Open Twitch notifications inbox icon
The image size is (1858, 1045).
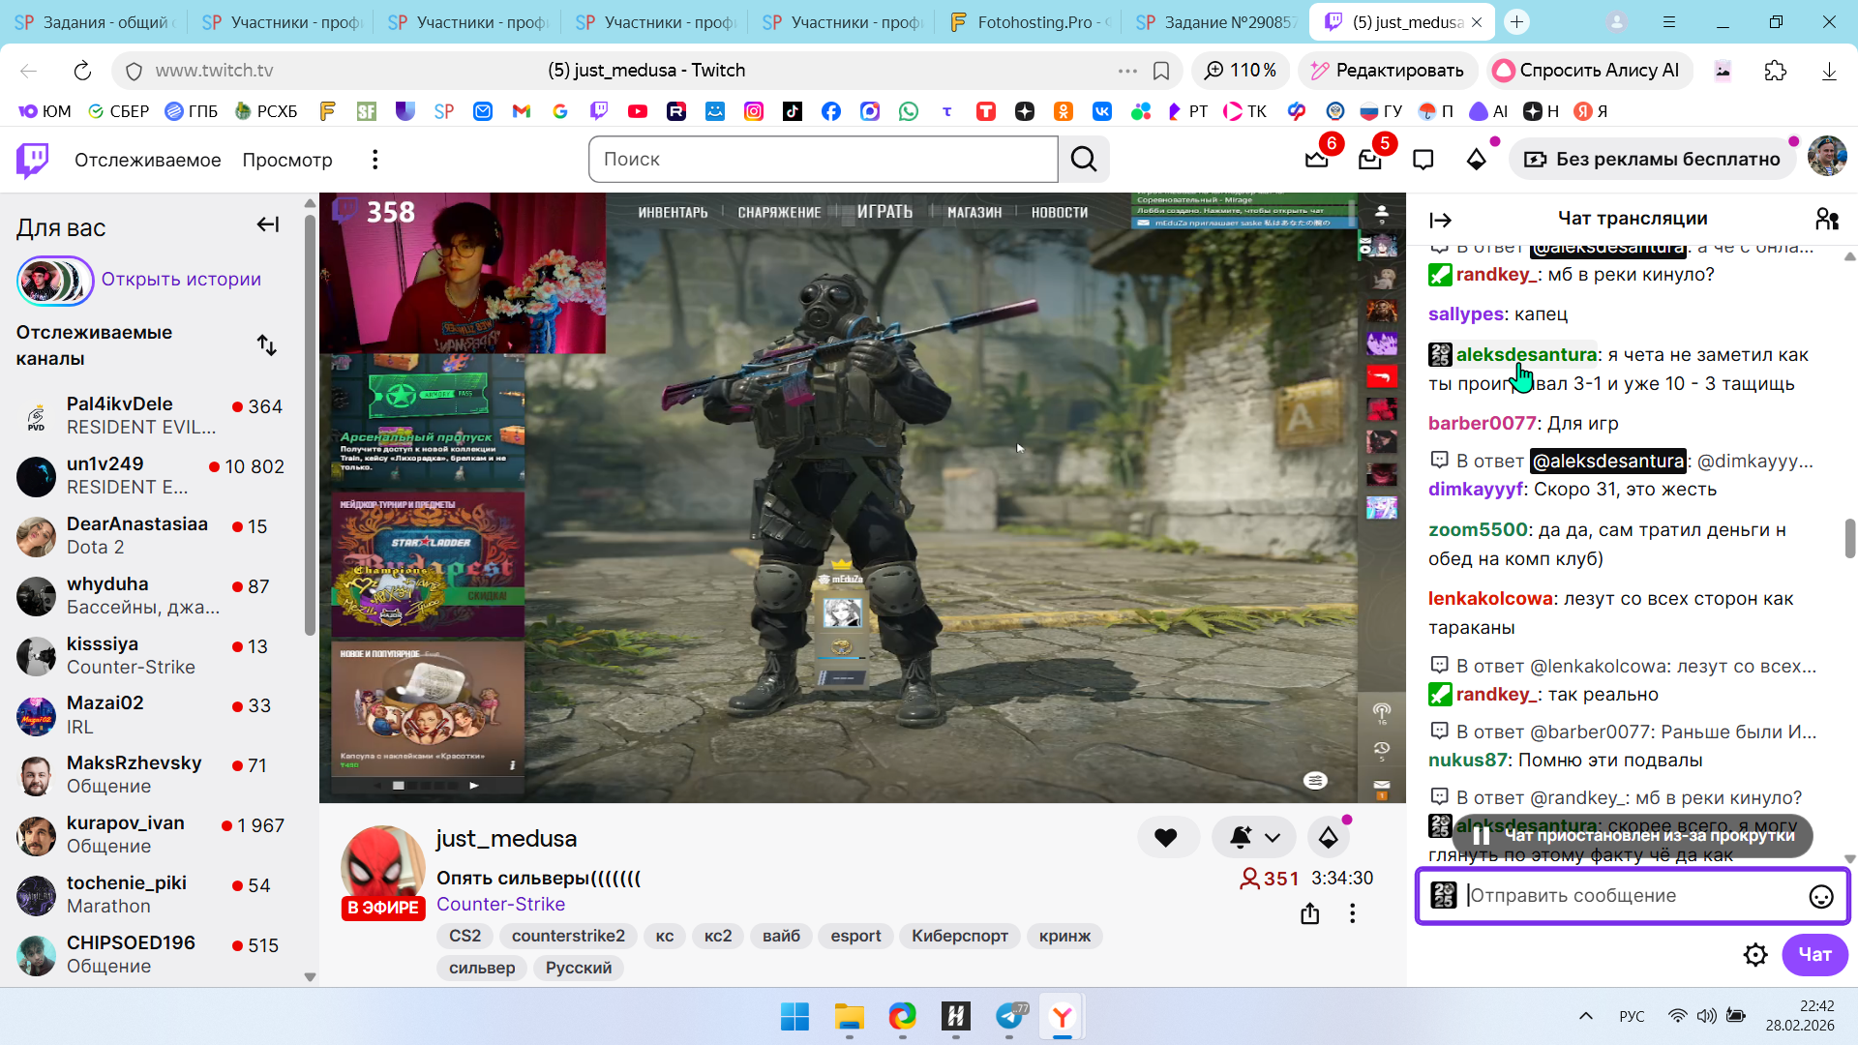pos(1369,160)
